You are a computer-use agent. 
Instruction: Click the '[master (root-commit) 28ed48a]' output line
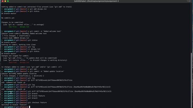pos(24,33)
